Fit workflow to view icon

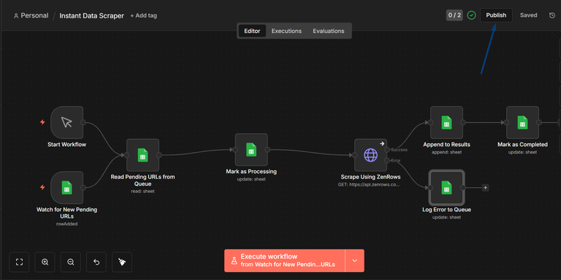point(19,262)
